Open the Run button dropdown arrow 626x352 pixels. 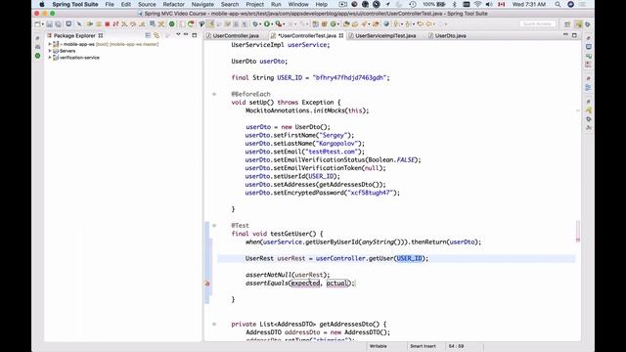(272, 24)
